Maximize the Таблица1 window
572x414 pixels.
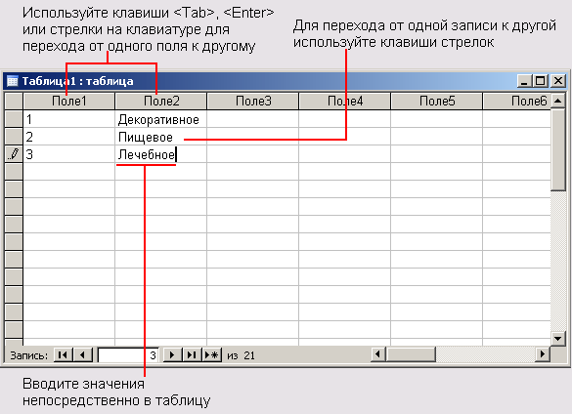tap(541, 80)
